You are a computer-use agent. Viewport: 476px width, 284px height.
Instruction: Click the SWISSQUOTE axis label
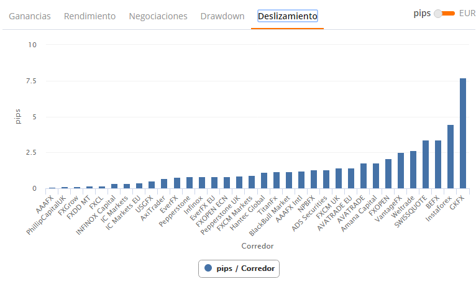[x=410, y=211]
